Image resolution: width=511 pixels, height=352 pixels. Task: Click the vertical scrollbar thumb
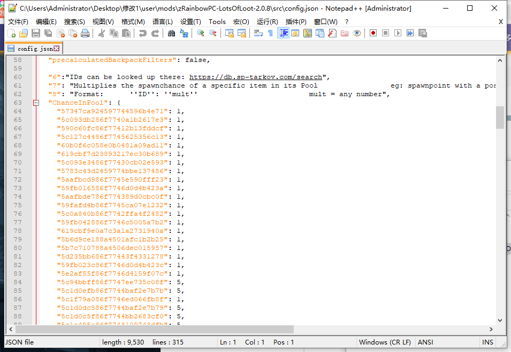tap(500, 118)
